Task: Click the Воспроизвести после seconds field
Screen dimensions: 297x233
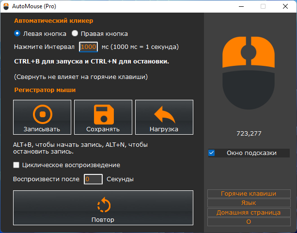Action: tap(93, 179)
